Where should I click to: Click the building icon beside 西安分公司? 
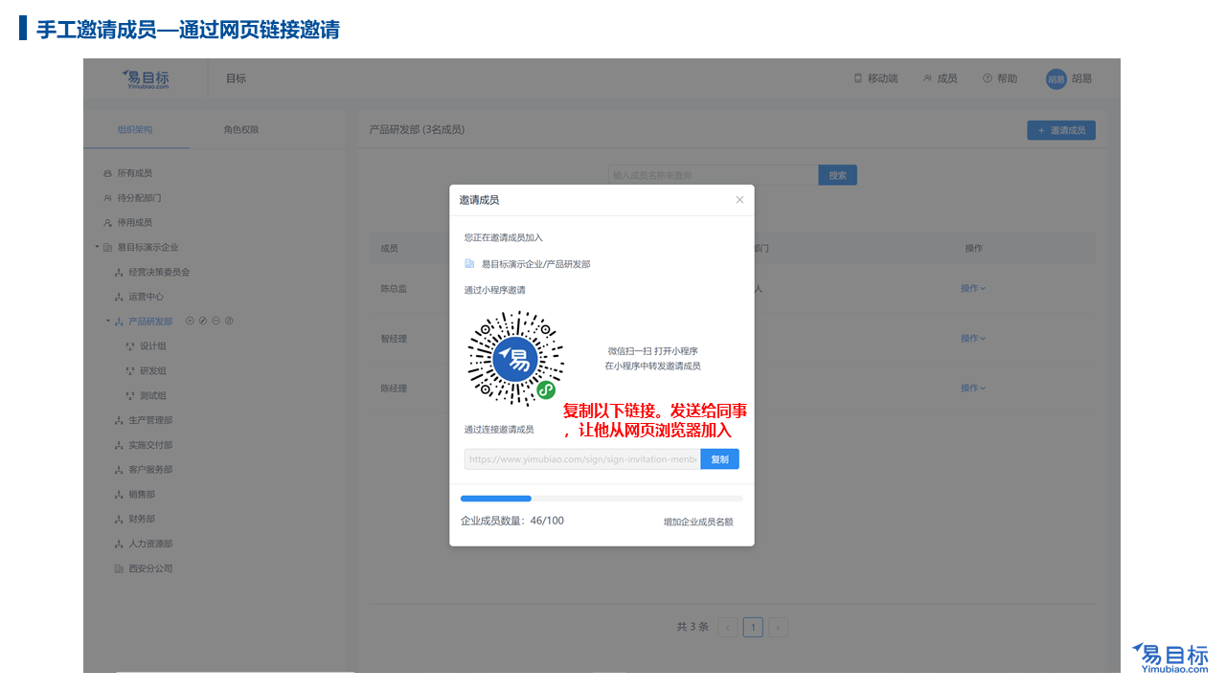(x=119, y=568)
